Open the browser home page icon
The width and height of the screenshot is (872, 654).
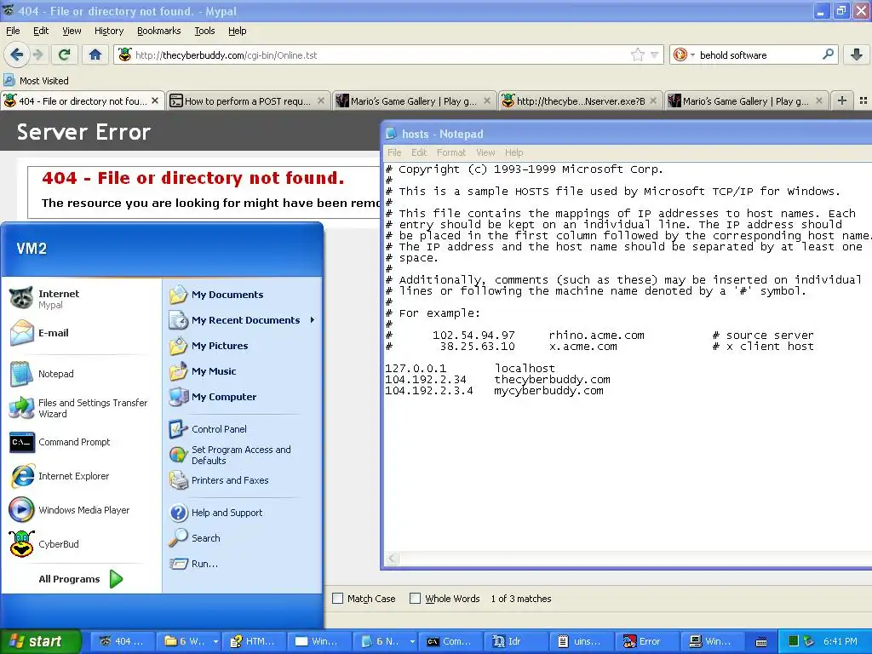click(x=95, y=54)
